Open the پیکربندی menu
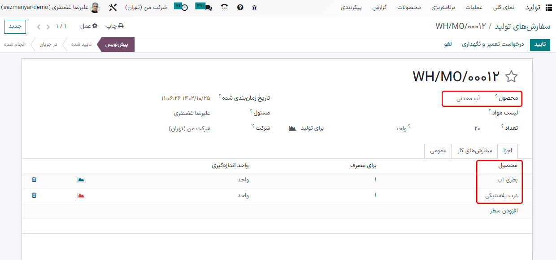556x260 pixels. tap(352, 8)
